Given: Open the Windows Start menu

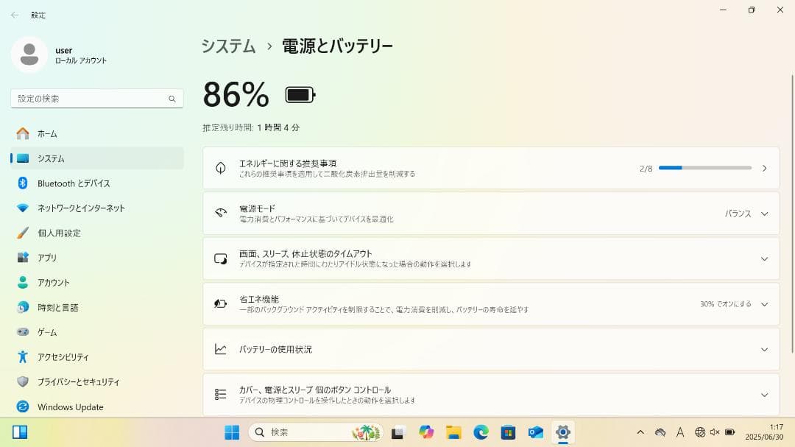Looking at the screenshot, I should pyautogui.click(x=232, y=432).
